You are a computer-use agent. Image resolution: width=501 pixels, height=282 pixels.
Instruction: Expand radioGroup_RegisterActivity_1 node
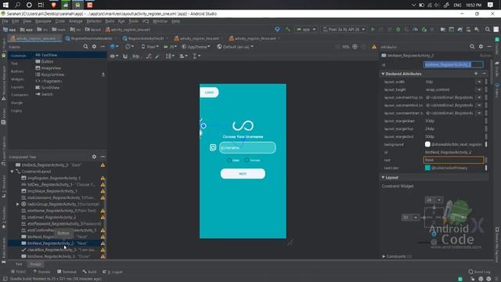[x=17, y=204]
